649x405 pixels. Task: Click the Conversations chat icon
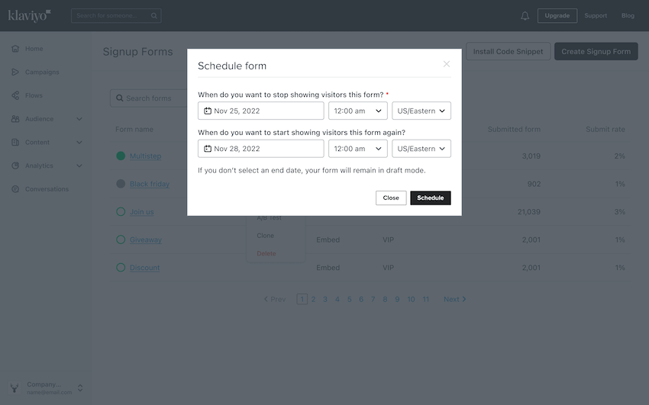tap(15, 189)
